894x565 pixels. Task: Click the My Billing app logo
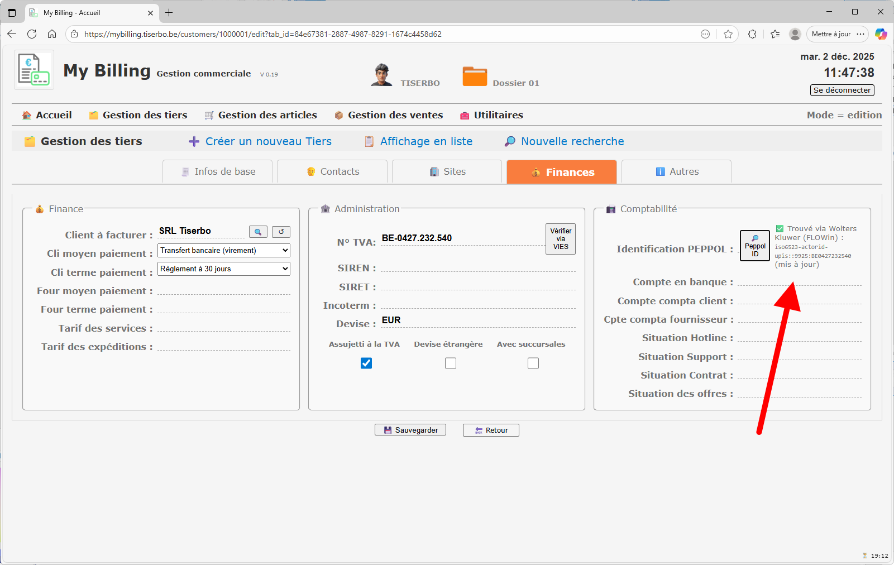[34, 69]
